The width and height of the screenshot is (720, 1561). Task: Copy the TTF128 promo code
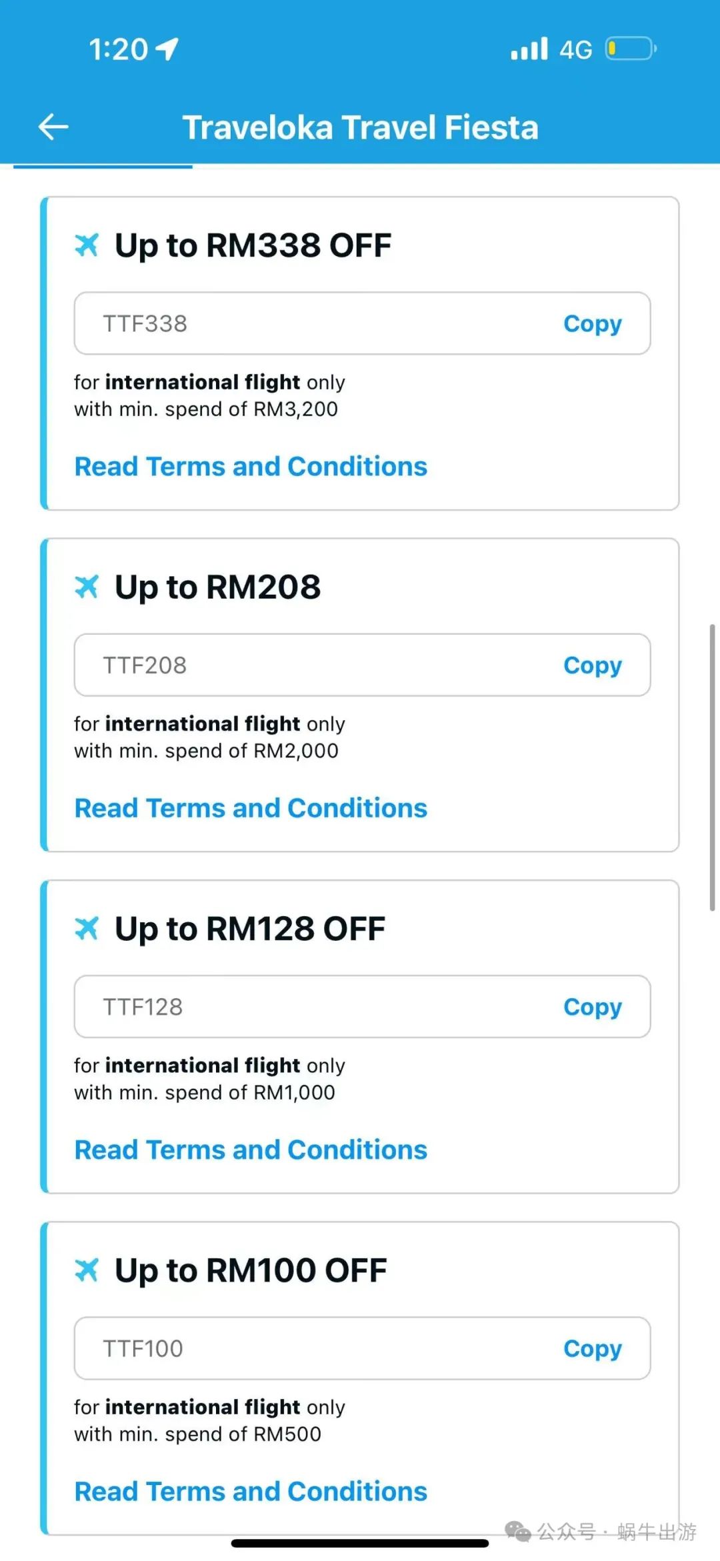click(x=592, y=1007)
